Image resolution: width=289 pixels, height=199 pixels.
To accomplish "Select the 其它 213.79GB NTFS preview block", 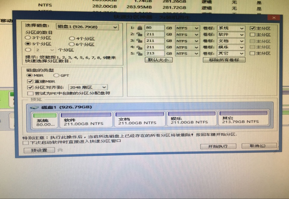I will click(244, 118).
